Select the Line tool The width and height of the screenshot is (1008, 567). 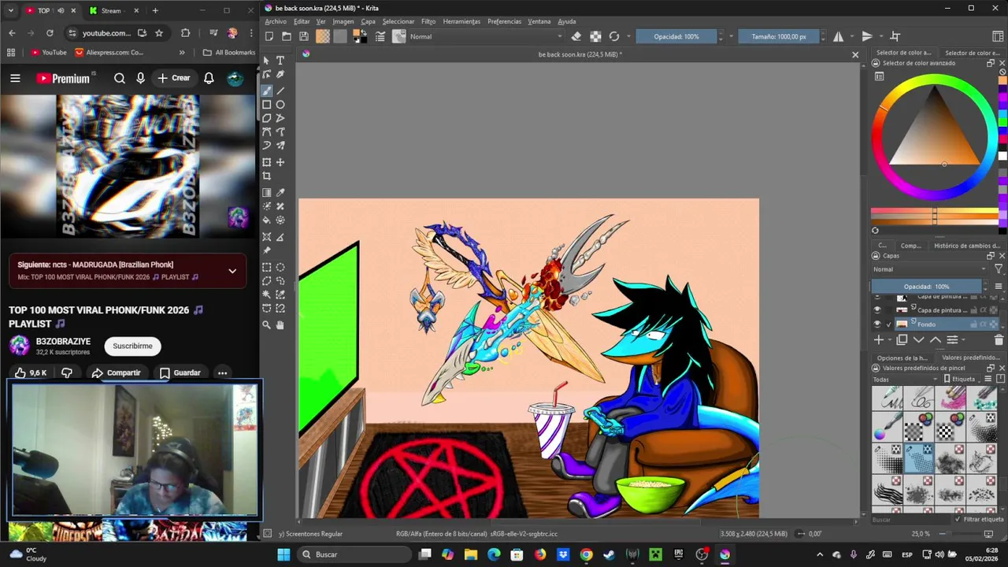[280, 91]
